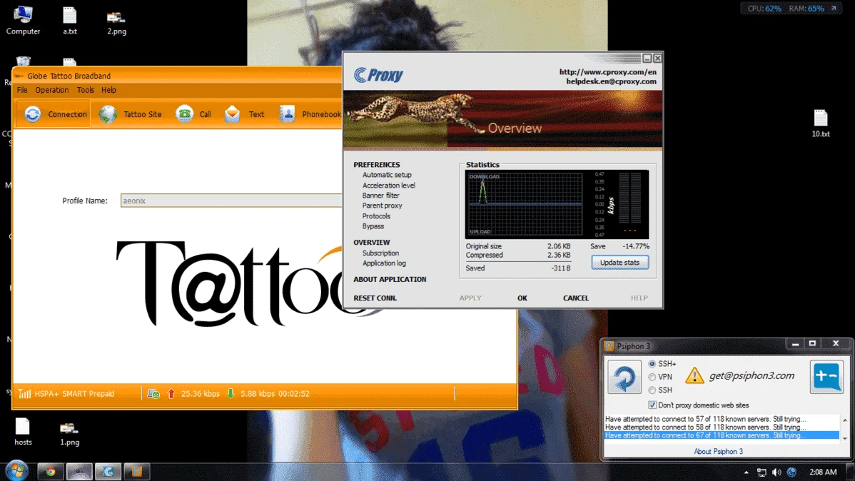Click the get@psiphon3.com banner text
This screenshot has height=481, width=855.
pos(752,375)
